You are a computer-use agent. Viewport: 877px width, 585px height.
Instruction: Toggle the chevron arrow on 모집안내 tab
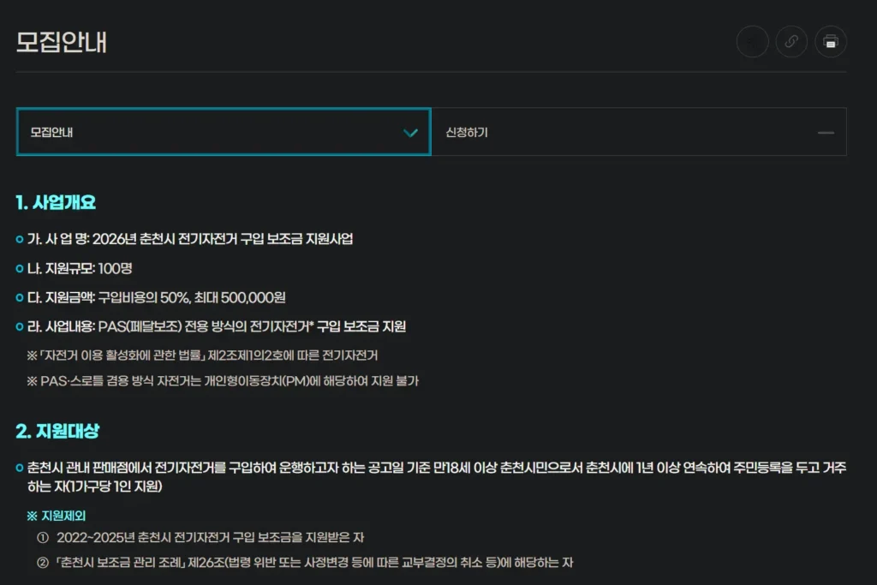click(x=410, y=133)
